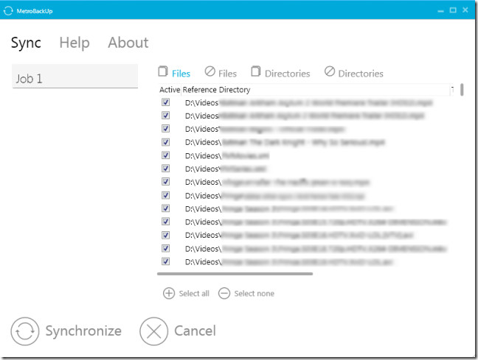478x360 pixels.
Task: Click Select all with plus icon
Action: (x=187, y=293)
